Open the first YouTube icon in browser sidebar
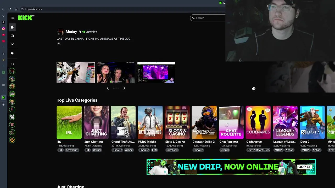The width and height of the screenshot is (335, 188). click(x=3, y=35)
